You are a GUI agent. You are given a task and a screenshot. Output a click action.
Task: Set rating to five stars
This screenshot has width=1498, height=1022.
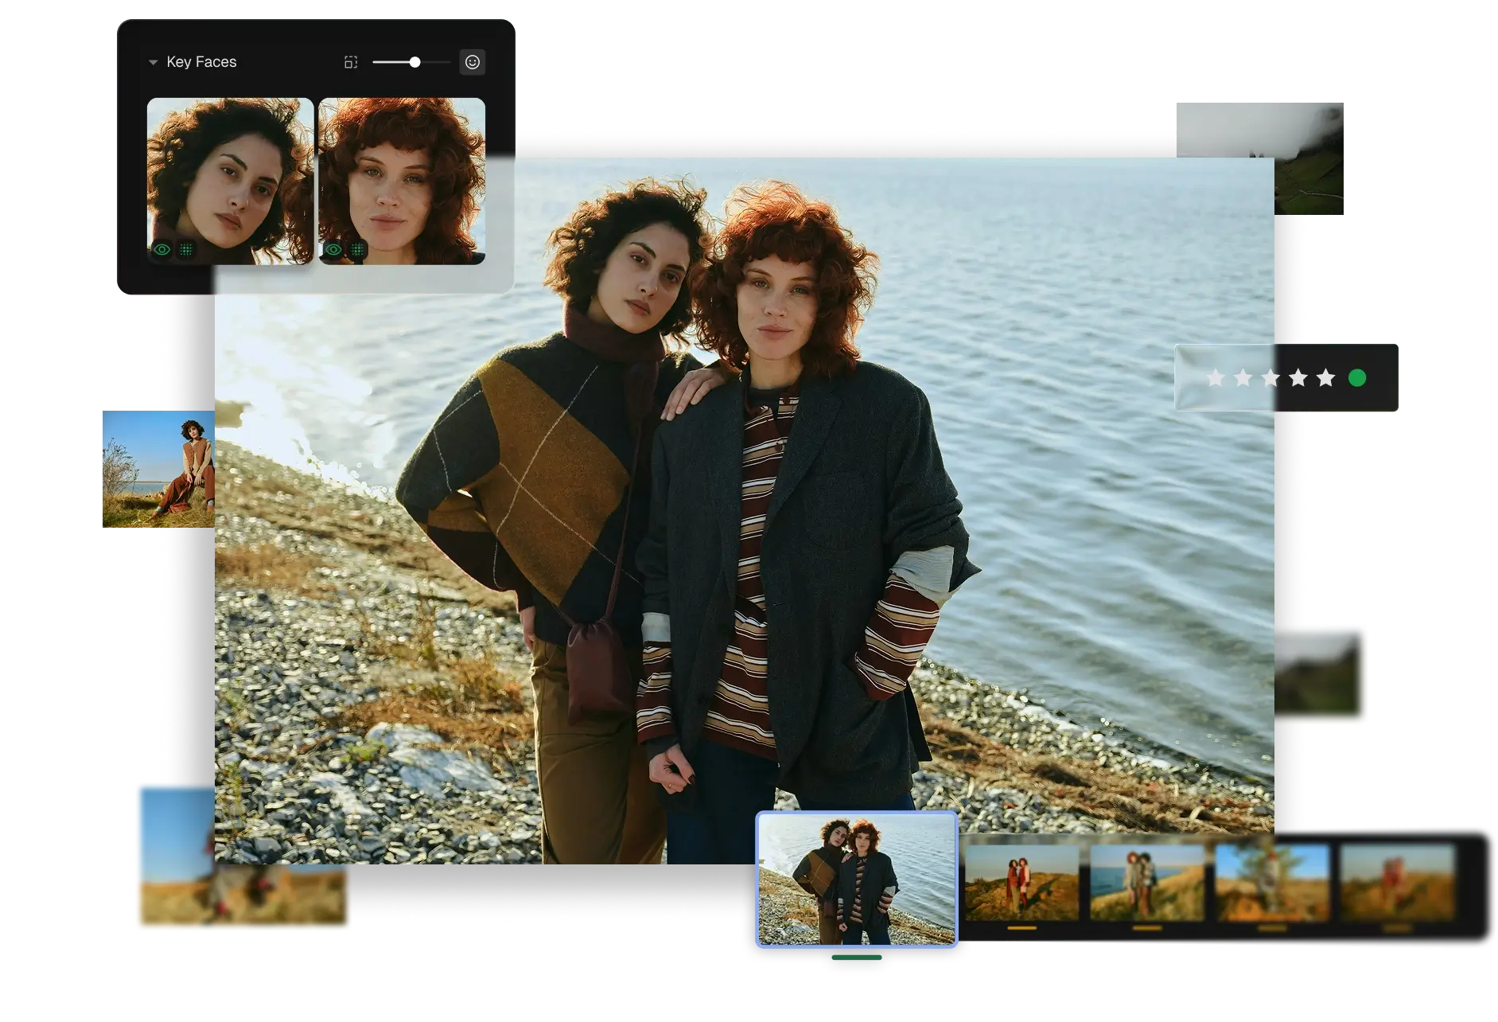[1325, 378]
